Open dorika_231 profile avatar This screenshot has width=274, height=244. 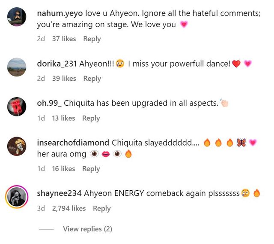17,67
